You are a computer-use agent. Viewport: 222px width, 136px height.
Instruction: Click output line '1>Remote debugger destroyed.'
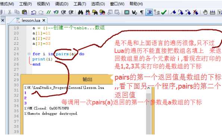click(51, 114)
